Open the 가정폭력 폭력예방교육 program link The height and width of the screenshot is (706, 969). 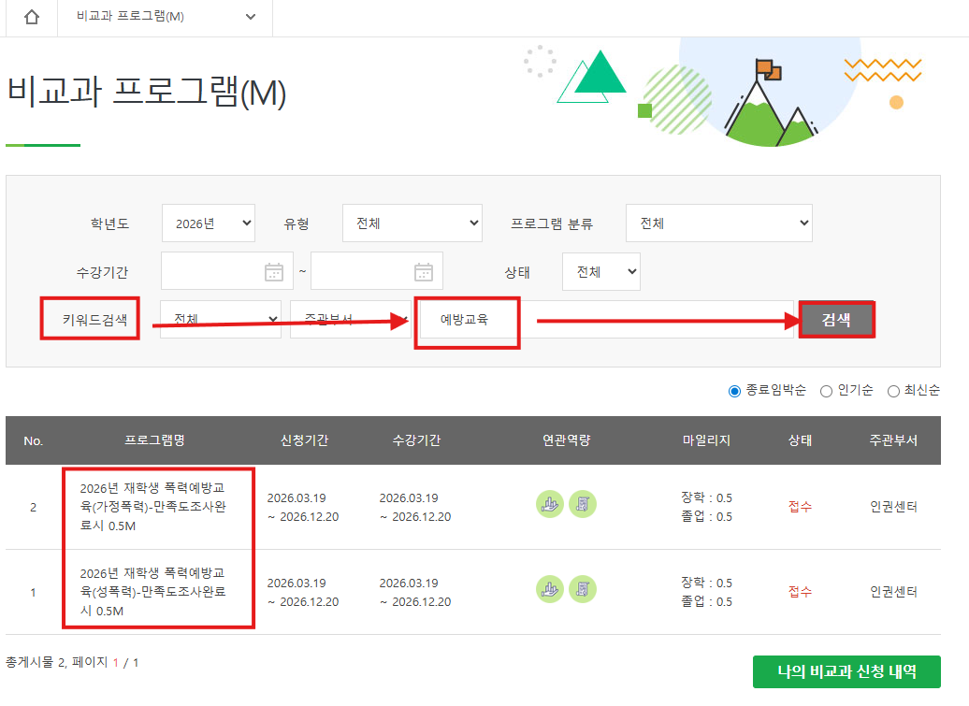(x=152, y=506)
